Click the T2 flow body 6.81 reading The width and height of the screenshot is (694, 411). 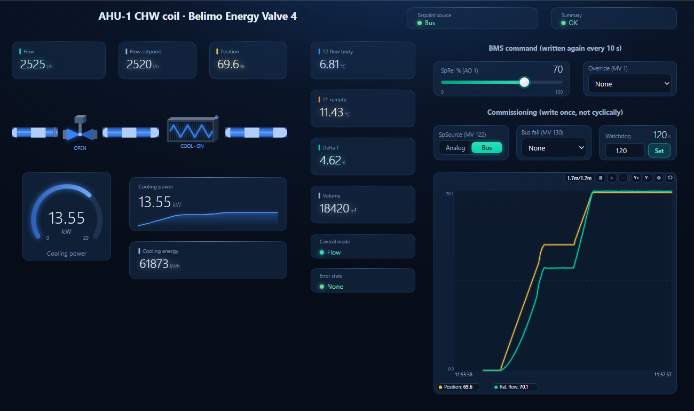click(363, 60)
